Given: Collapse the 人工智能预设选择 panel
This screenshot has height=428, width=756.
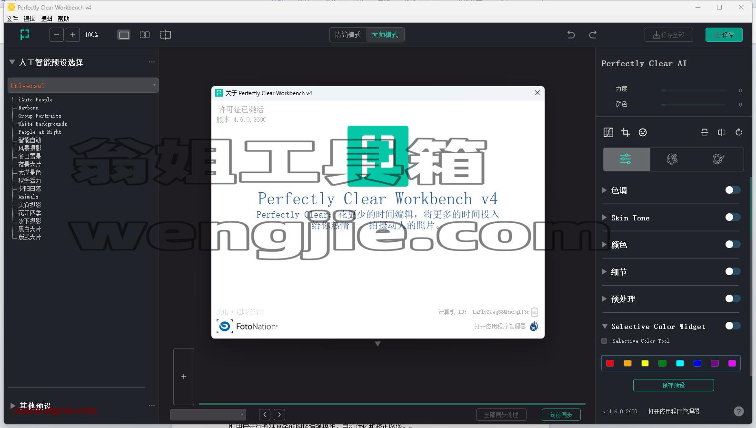Looking at the screenshot, I should [x=12, y=62].
